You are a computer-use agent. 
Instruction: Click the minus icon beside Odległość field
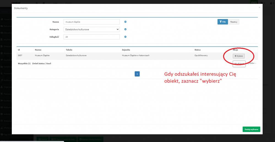tap(125, 37)
